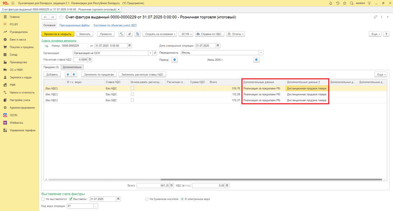Viewport: 393px width, 211px height.
Task: Go to next period with right arrow
Action: 256,60
